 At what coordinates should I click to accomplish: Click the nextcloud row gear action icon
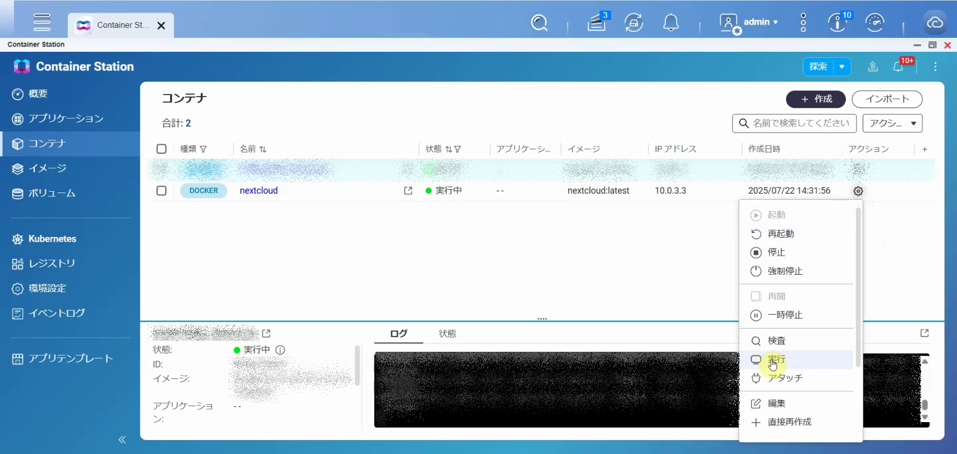[858, 191]
